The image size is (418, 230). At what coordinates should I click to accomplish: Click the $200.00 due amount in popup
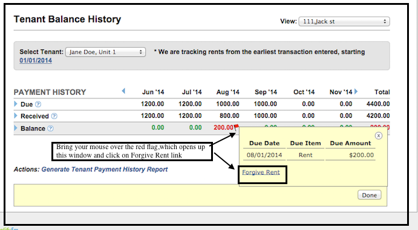pyautogui.click(x=361, y=155)
